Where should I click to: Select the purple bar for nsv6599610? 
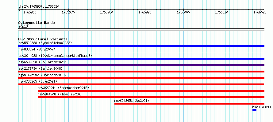pos(141,65)
